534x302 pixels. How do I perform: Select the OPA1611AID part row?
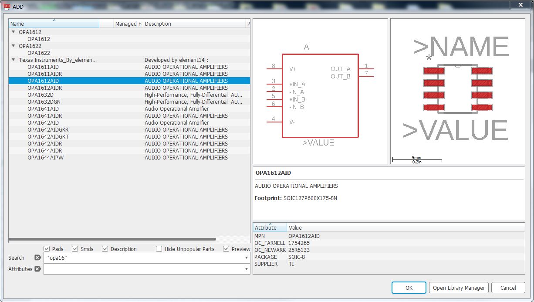[129, 67]
